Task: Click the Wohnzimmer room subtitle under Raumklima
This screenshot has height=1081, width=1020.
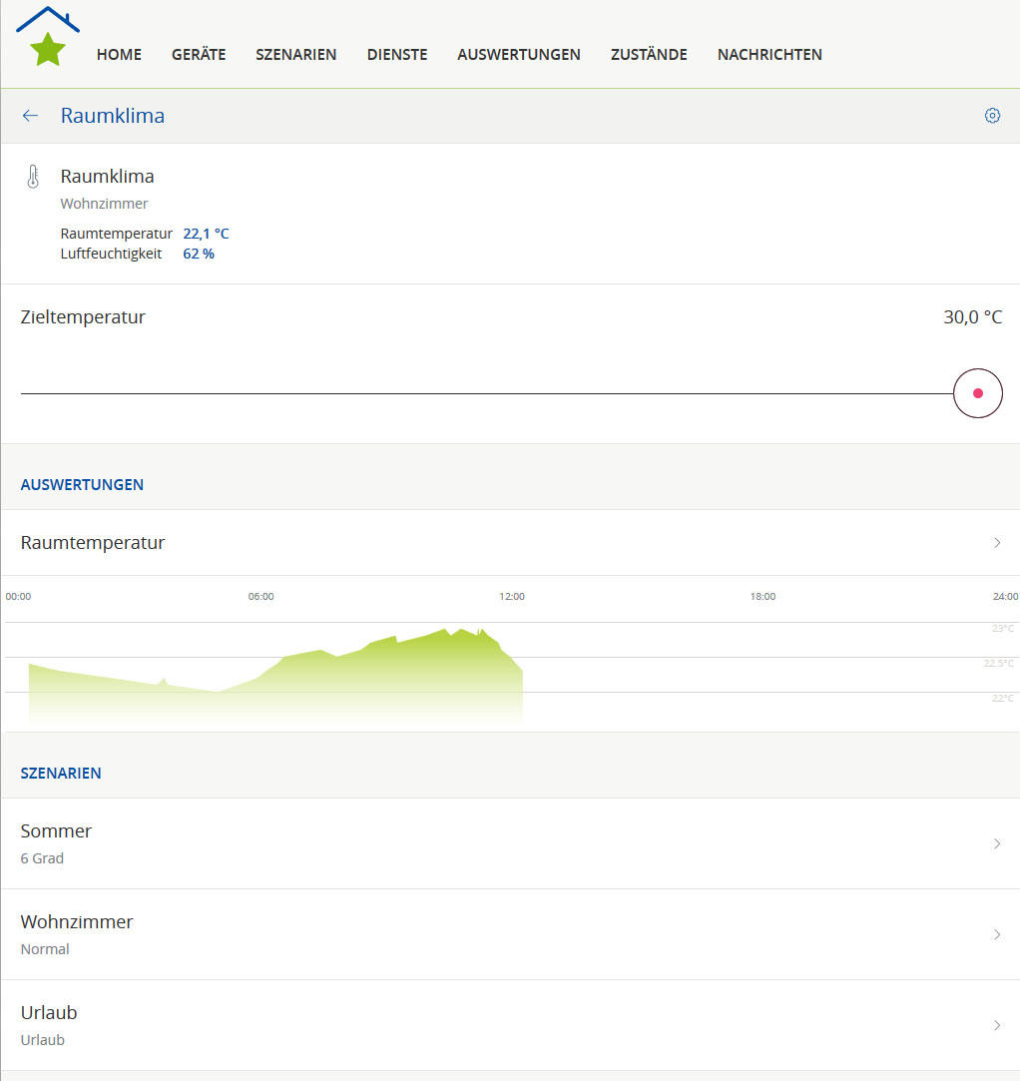Action: [104, 204]
